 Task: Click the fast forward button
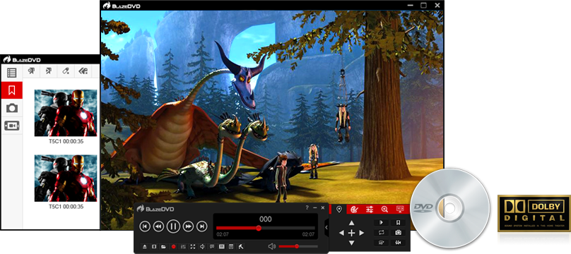[x=188, y=226]
